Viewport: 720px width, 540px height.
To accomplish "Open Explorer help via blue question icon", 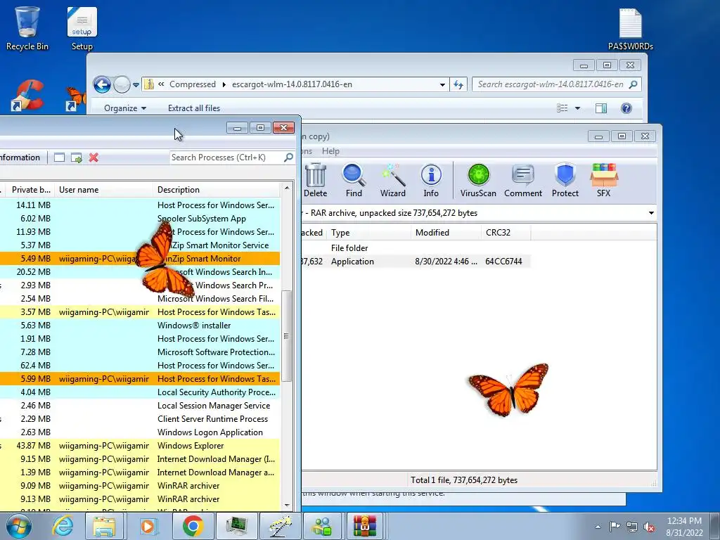I will (626, 108).
